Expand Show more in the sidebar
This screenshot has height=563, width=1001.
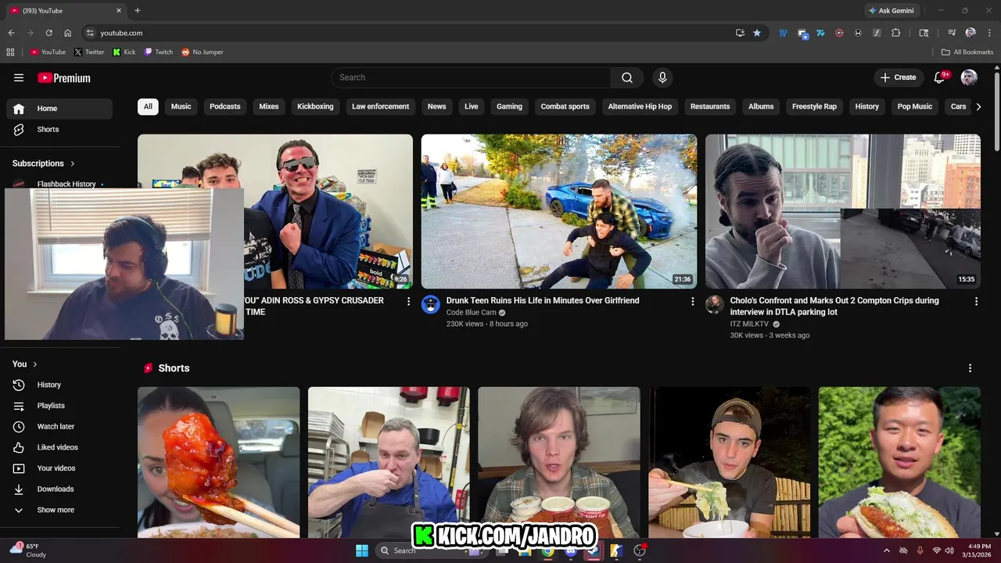[x=59, y=510]
